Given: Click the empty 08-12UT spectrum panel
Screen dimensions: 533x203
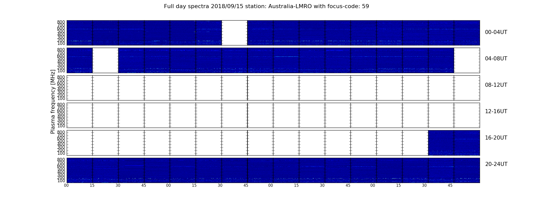Looking at the screenshot, I should tap(273, 88).
